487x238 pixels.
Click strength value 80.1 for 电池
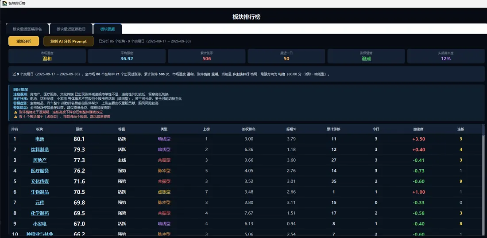[x=79, y=139]
